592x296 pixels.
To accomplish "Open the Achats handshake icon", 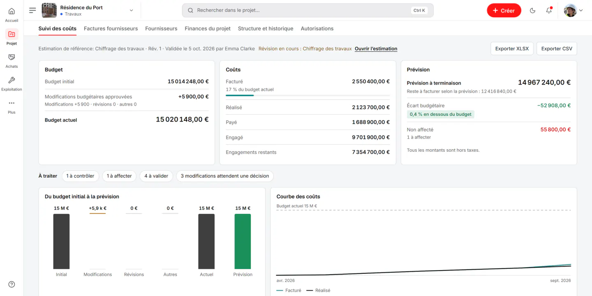I will pos(12,57).
